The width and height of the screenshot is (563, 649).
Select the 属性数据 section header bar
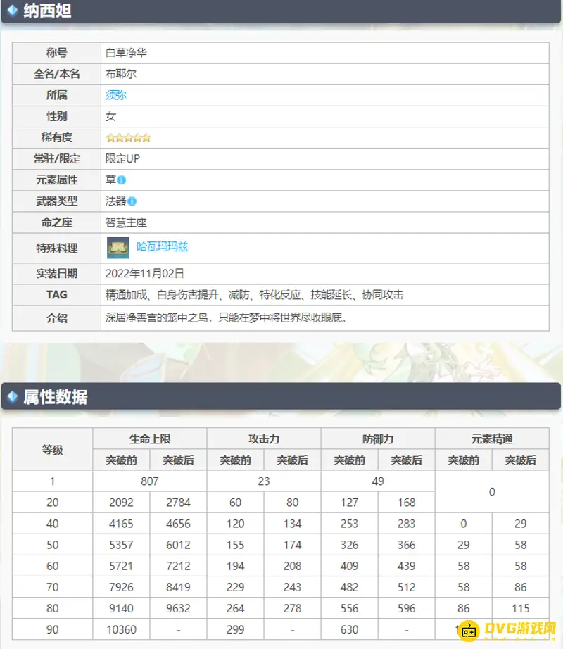click(281, 397)
